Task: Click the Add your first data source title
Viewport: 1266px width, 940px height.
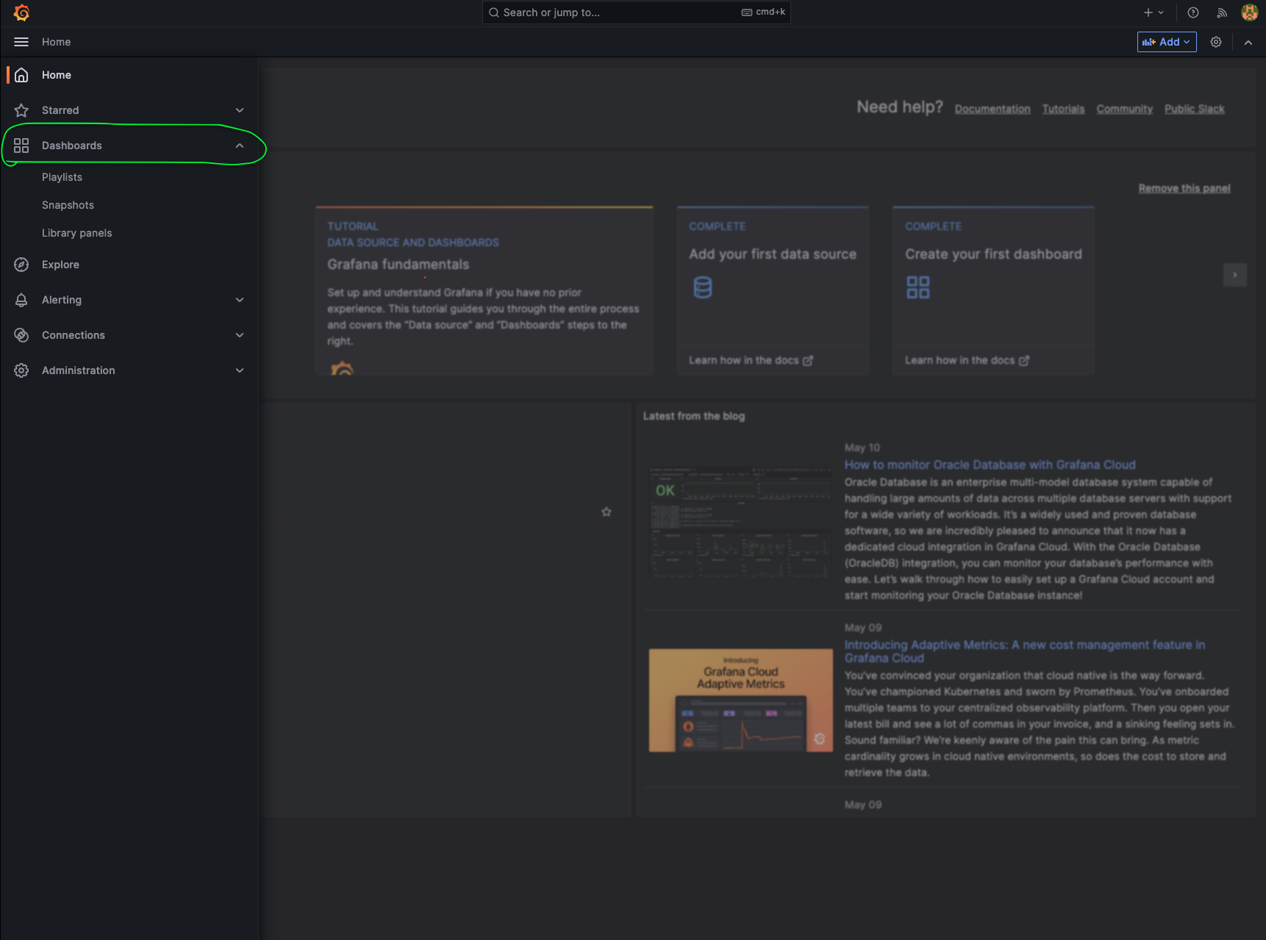Action: (x=773, y=254)
